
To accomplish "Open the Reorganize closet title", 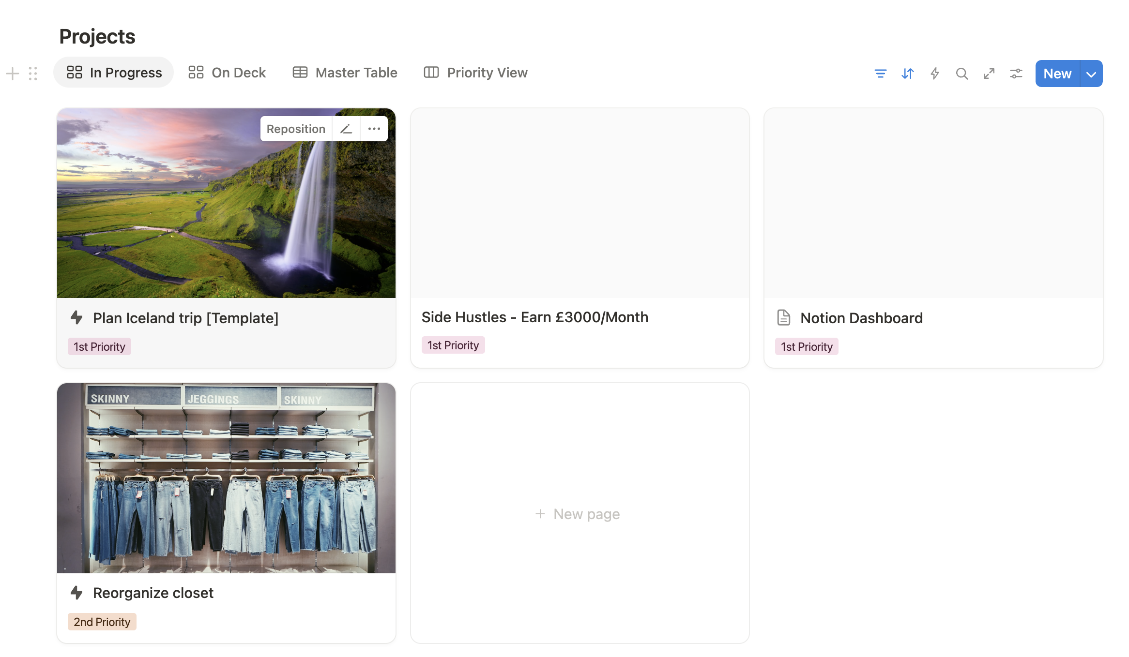I will click(x=153, y=593).
